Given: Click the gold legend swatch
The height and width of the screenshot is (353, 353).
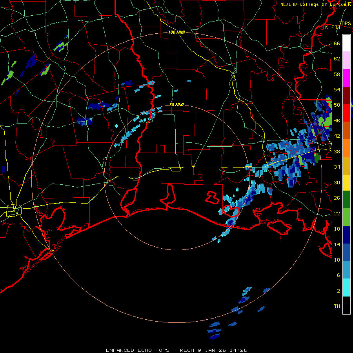Looking at the screenshot, I should coord(346,166).
